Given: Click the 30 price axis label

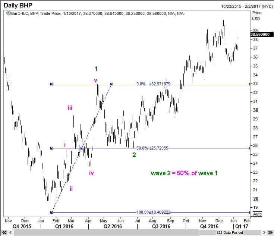Looking at the screenshot, I should (256, 110).
